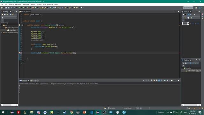This screenshot has height=115, width=204.
Task: Minimize the Console view panel
Action: 176,80
